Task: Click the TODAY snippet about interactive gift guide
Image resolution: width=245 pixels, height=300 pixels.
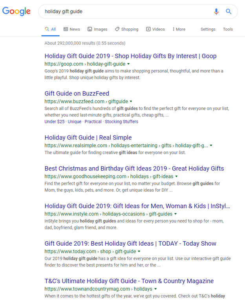Action: [x=137, y=262]
